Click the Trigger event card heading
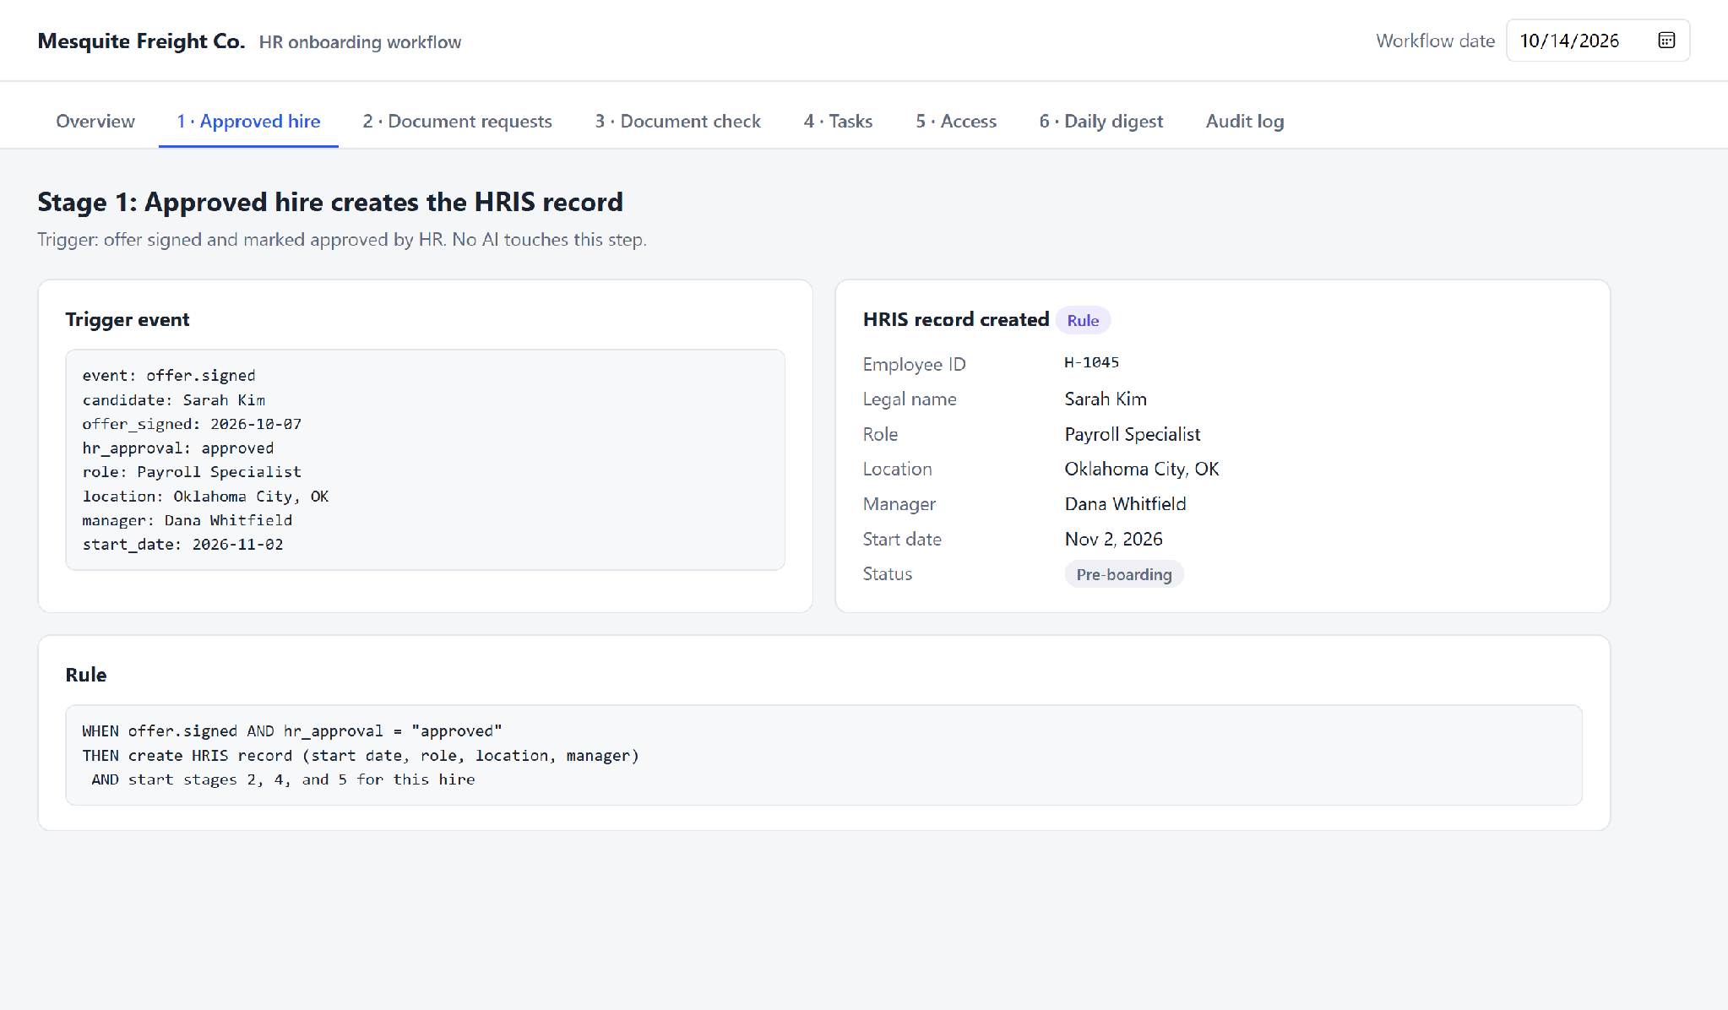 [128, 319]
